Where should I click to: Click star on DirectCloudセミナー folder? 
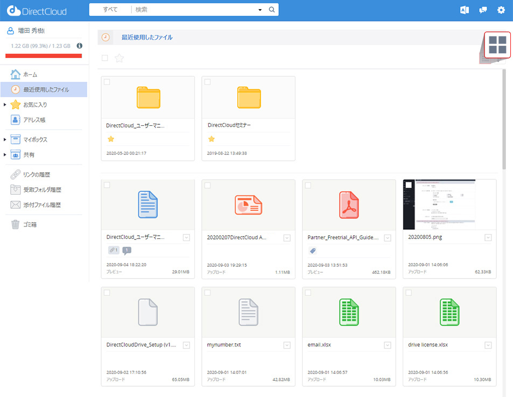tap(212, 139)
